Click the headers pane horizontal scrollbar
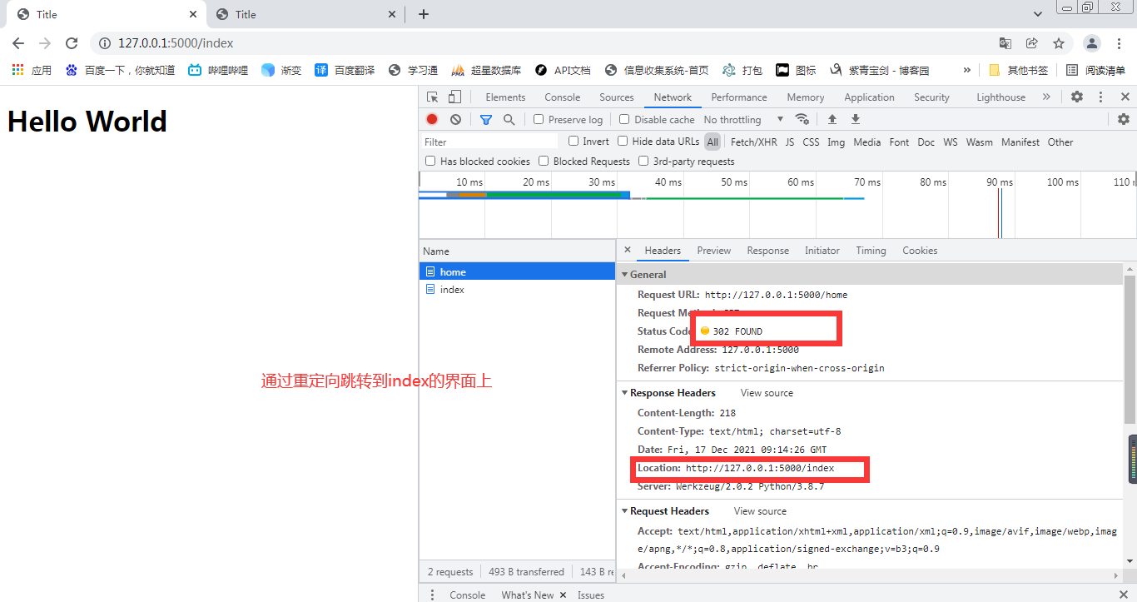 point(871,575)
